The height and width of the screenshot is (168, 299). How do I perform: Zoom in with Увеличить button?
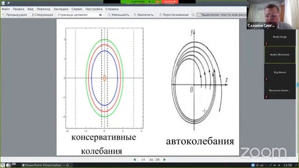(x=143, y=14)
